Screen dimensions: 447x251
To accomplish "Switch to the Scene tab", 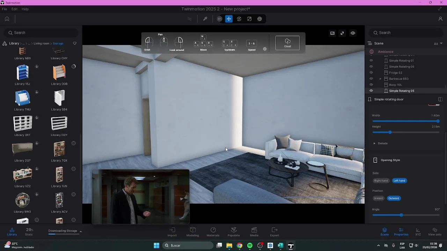I will pos(384,232).
